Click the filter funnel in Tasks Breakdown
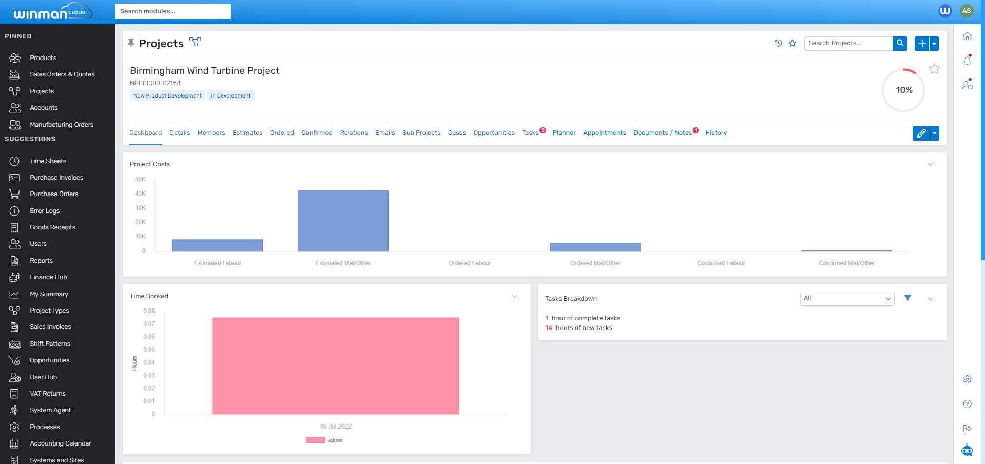 pos(907,298)
